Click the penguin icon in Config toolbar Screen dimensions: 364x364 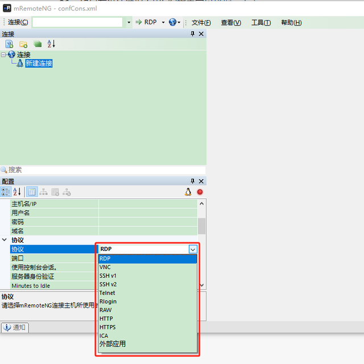click(188, 192)
